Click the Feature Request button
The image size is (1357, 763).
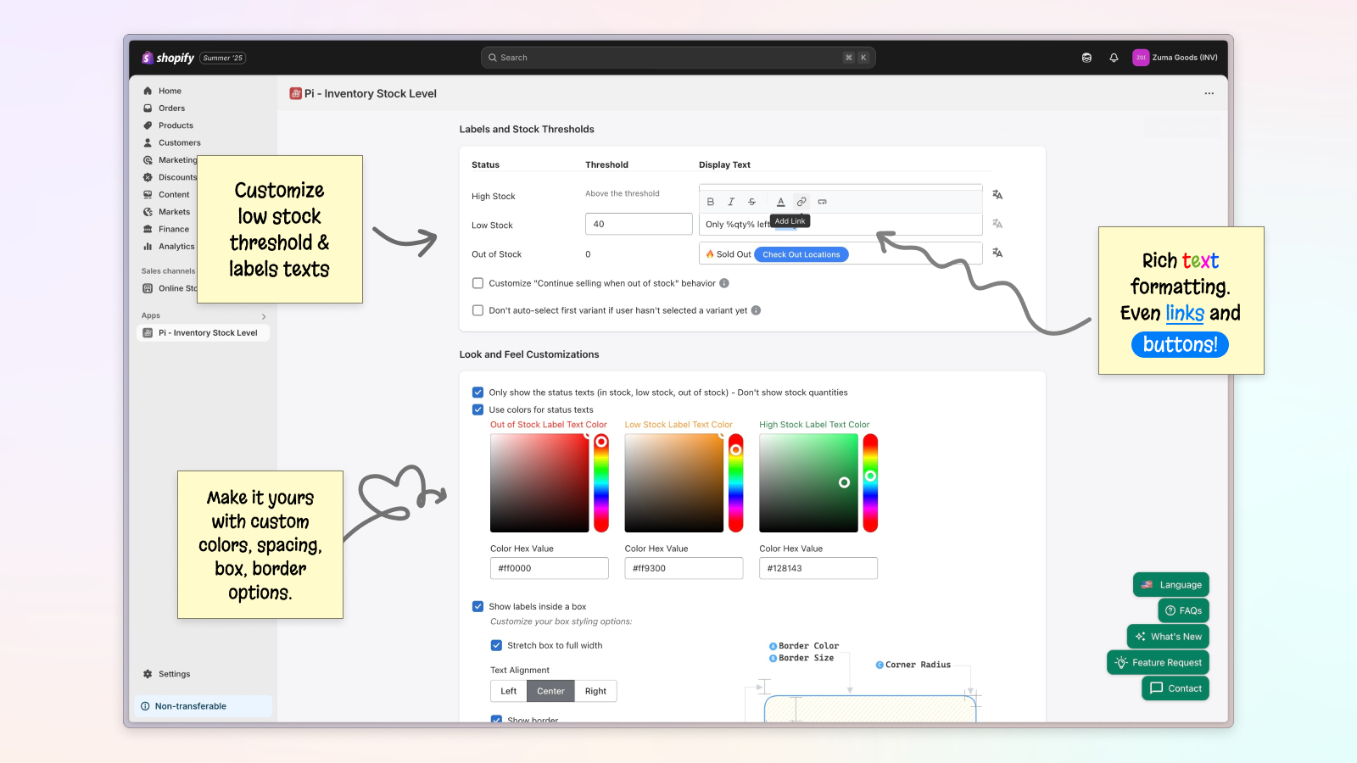(1158, 663)
